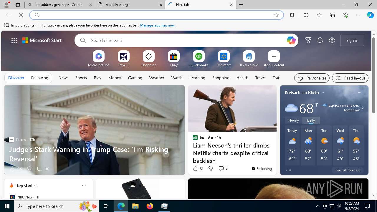Open comments on Liam Neeson article
This screenshot has height=212, width=377.
tap(223, 168)
